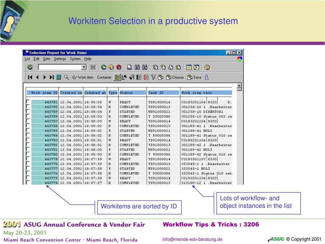Jump to the first entry with black arrow
Screen dimensions: 325x244
(30, 78)
